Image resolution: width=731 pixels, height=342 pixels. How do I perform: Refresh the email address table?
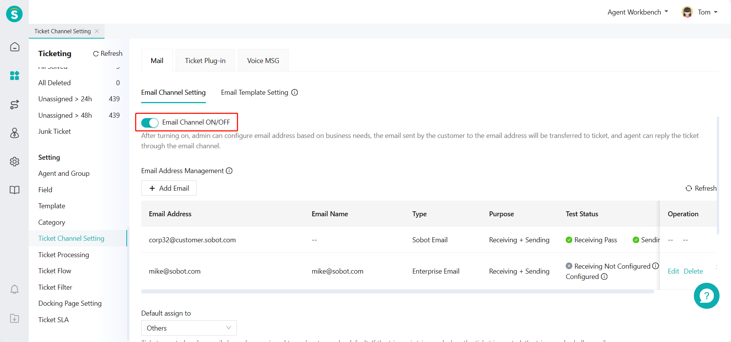[701, 188]
